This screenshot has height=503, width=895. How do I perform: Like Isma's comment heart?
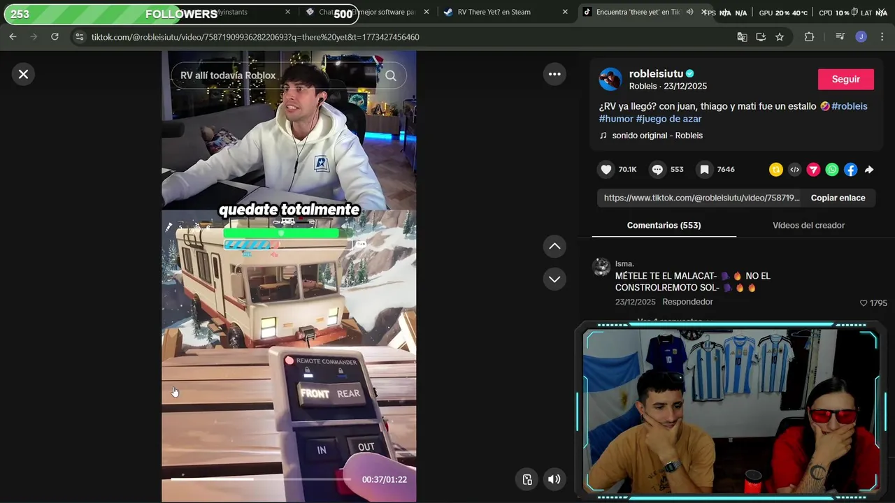pyautogui.click(x=864, y=302)
